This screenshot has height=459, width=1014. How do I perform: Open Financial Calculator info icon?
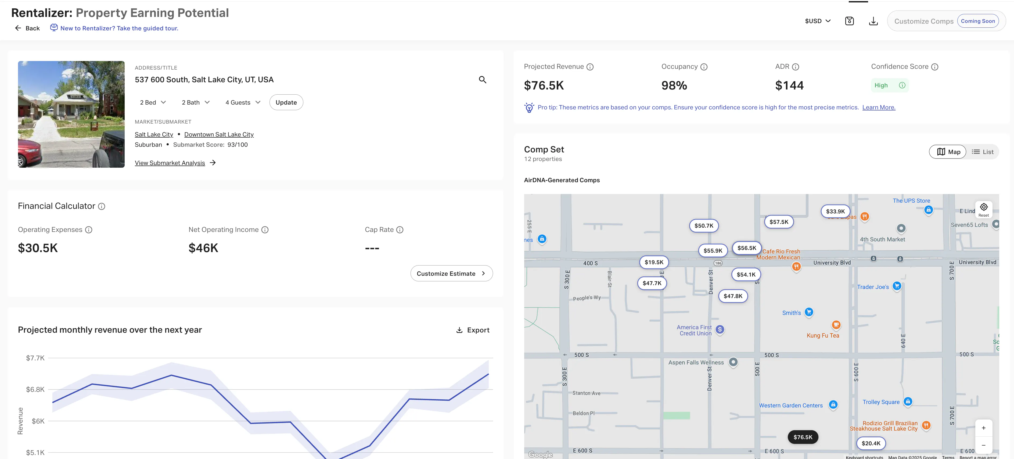102,206
